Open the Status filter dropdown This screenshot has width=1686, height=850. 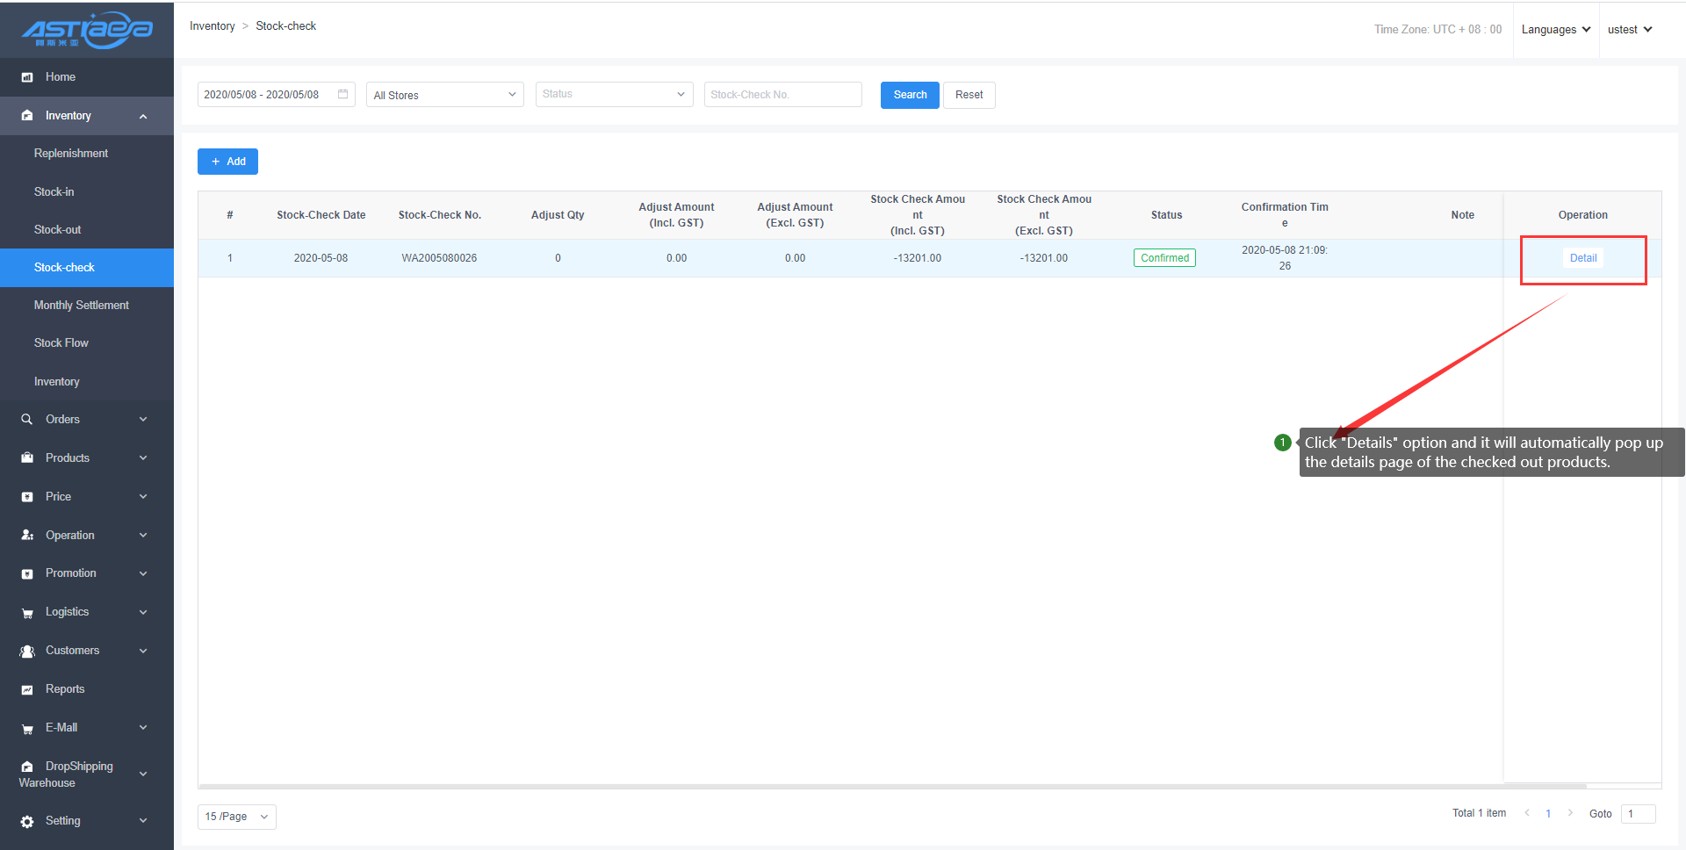614,95
